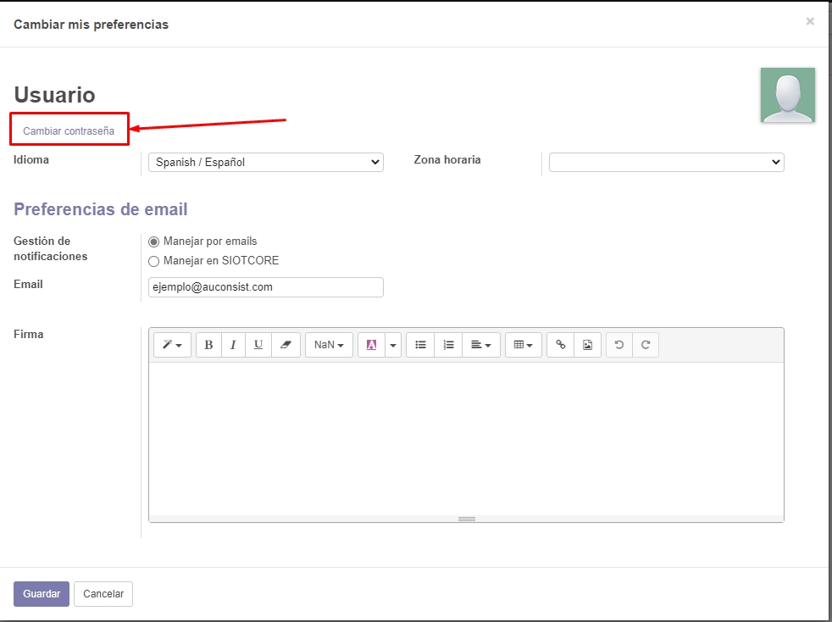Open the magic wand style dropdown
Viewport: 832px width, 622px height.
click(x=172, y=345)
